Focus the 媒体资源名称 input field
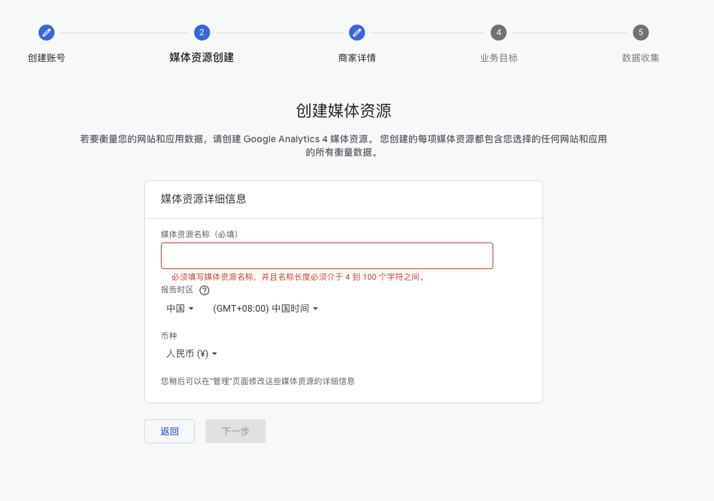Viewport: 714px width, 501px height. [x=326, y=256]
